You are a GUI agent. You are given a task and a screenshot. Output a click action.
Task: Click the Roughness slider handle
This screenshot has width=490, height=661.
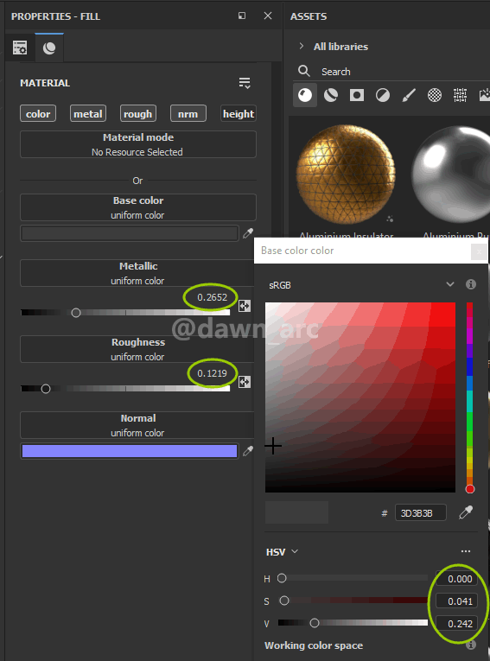click(x=46, y=389)
